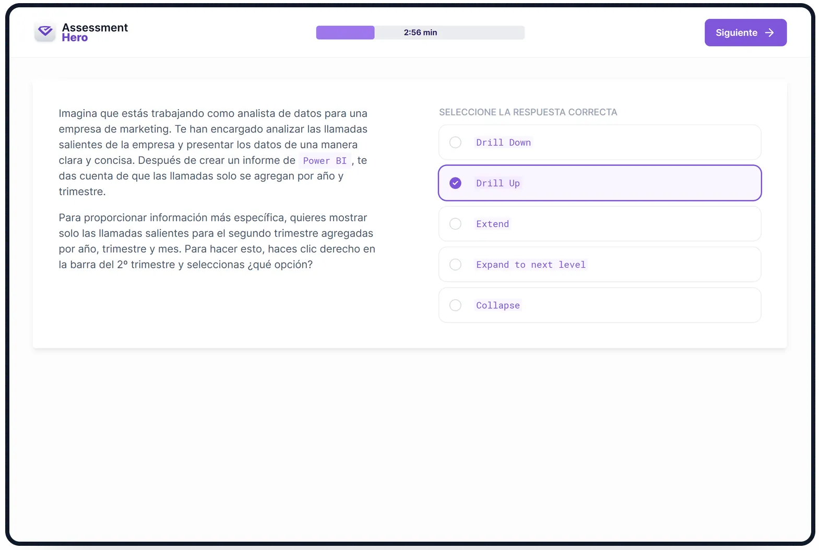Click the "Assessment Hero" brand name text
Viewport: 819px width, 550px height.
tap(94, 32)
